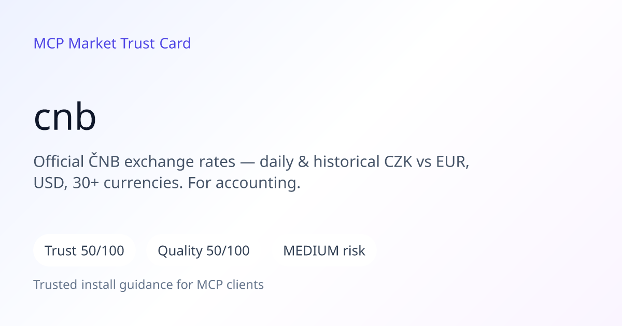Click the MCP Market Trust Card heading
This screenshot has height=326, width=622.
click(112, 43)
